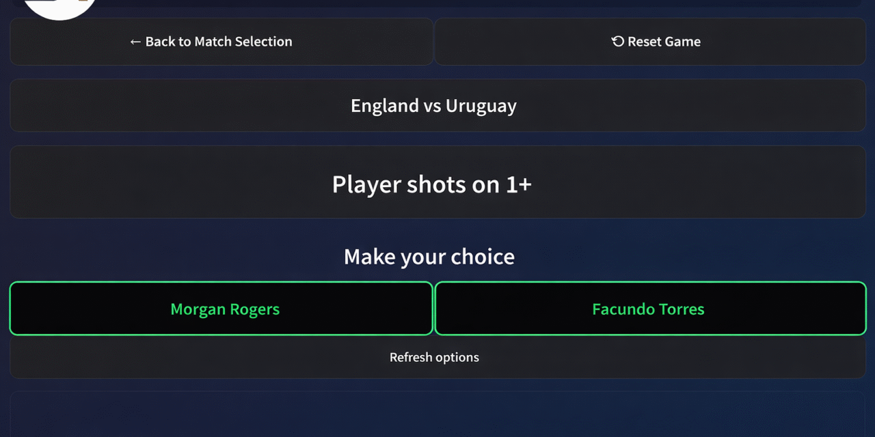The image size is (875, 437).
Task: Restart the game via Reset Game
Action: point(656,41)
